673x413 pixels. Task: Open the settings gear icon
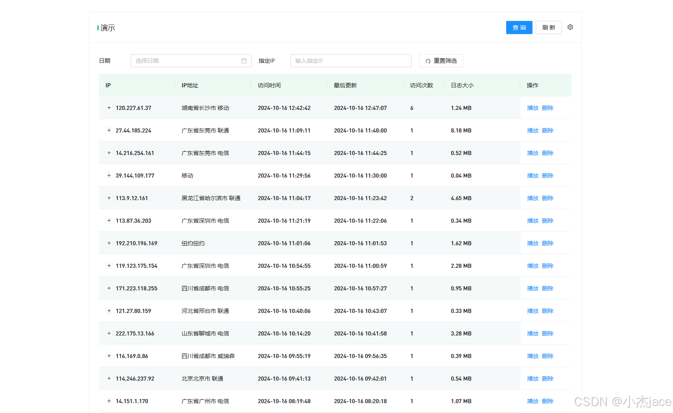point(570,27)
